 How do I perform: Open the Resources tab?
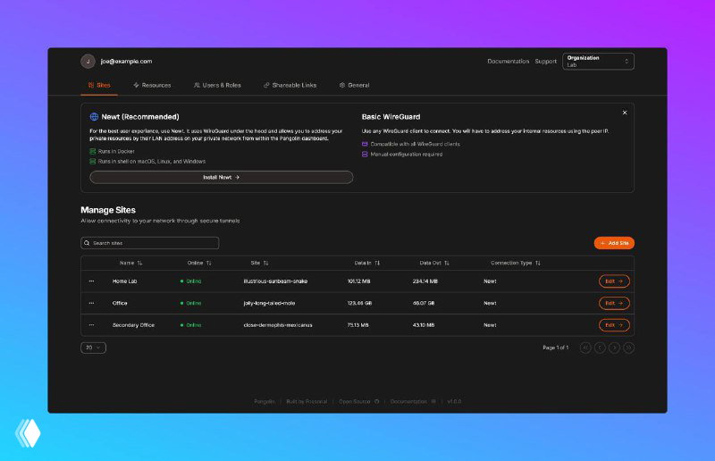coord(152,85)
